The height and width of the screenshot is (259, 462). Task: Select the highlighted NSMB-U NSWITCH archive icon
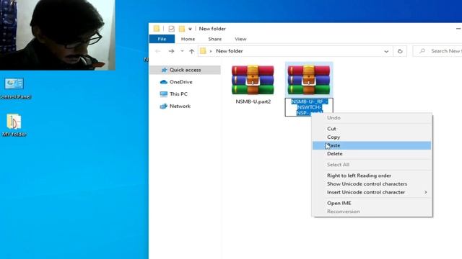309,80
